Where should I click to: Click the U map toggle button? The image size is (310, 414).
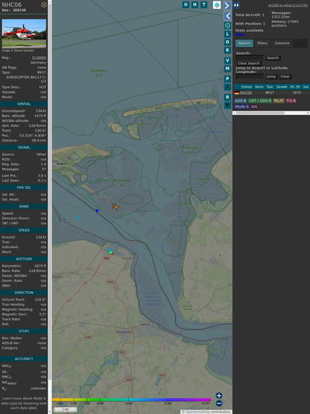pyautogui.click(x=186, y=4)
